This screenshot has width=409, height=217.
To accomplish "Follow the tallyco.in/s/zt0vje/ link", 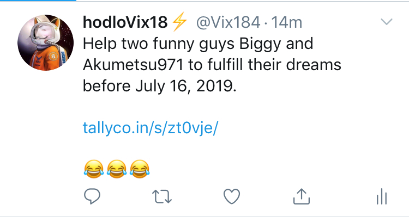I will (x=151, y=128).
